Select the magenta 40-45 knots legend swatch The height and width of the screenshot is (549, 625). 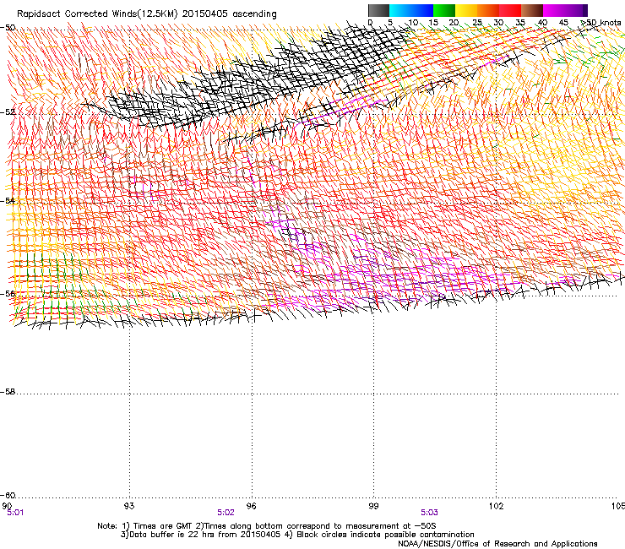pyautogui.click(x=554, y=10)
